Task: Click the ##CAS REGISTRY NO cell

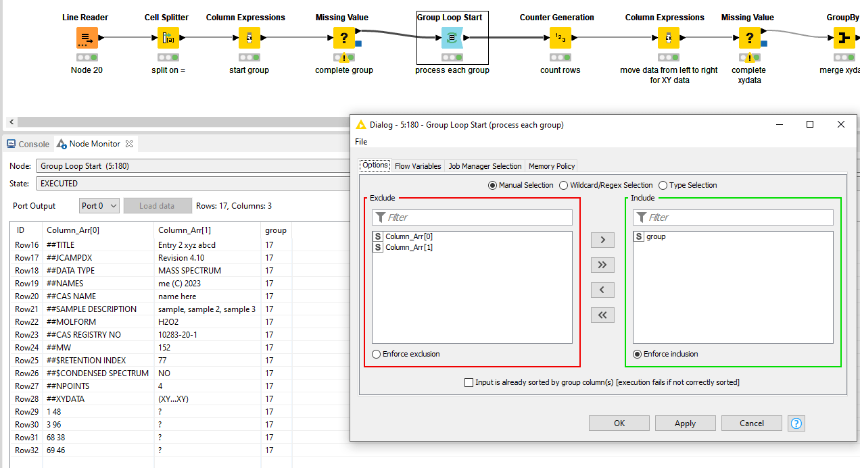Action: 98,335
